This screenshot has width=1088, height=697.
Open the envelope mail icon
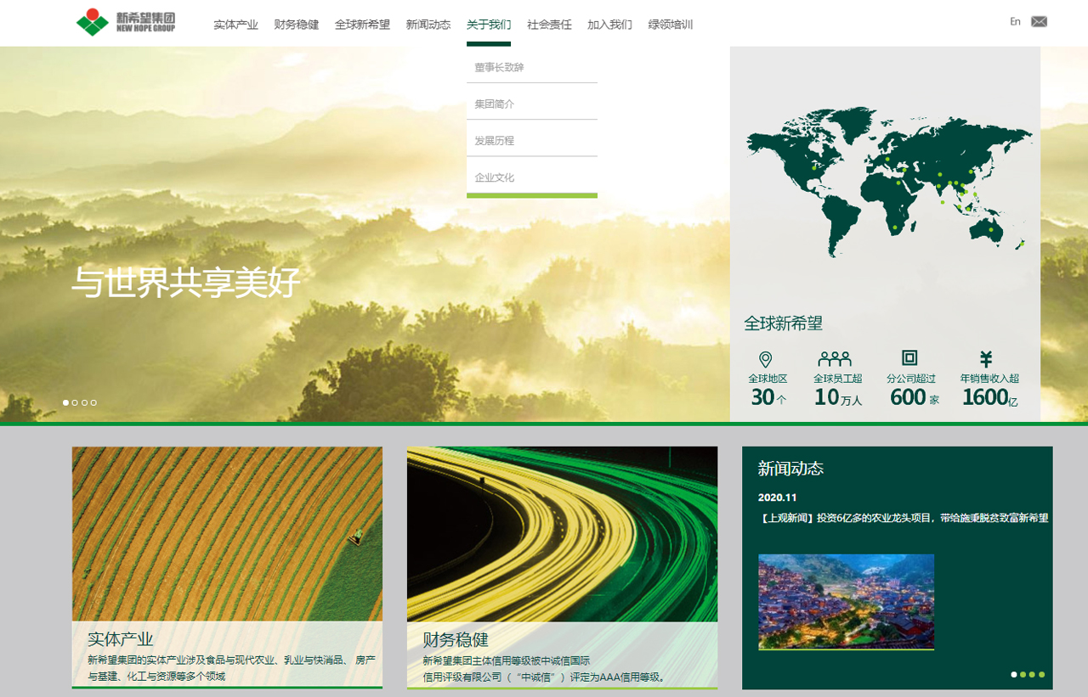point(1039,22)
